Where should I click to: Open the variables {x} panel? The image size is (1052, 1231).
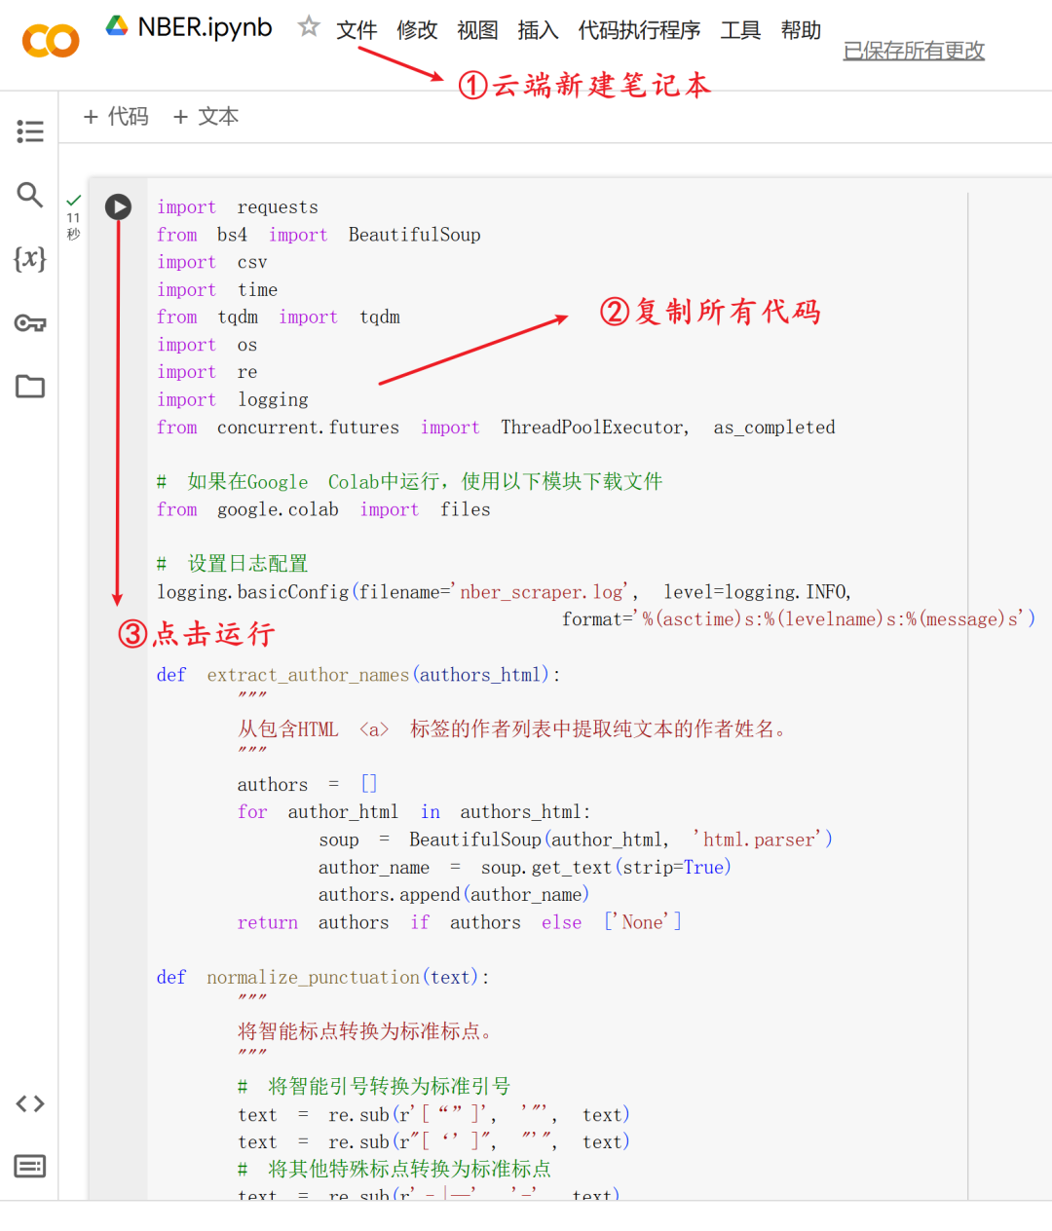point(30,258)
